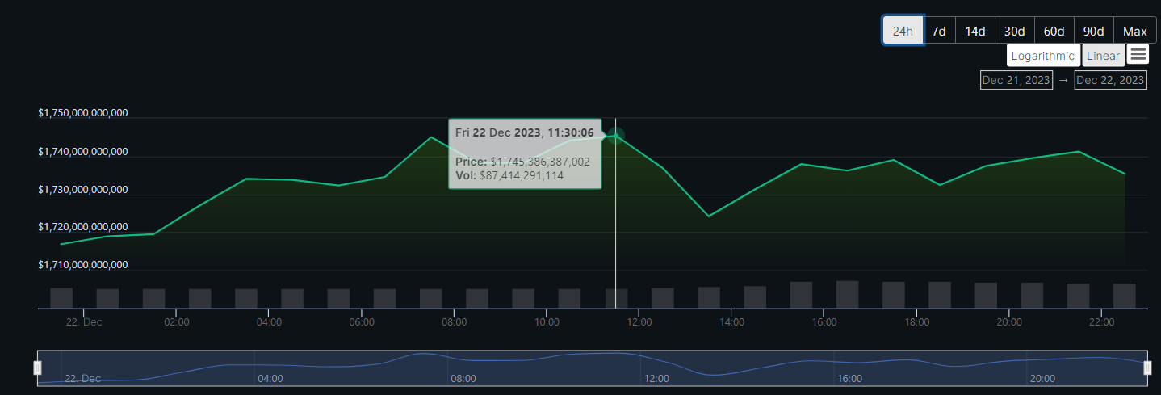The width and height of the screenshot is (1161, 395).
Task: Click the left navigator range handle
Action: coord(37,368)
